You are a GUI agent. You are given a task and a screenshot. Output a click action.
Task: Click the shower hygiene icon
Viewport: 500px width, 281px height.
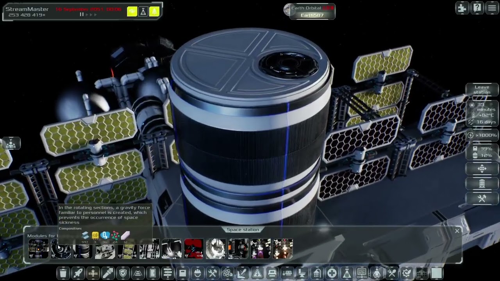point(317,273)
